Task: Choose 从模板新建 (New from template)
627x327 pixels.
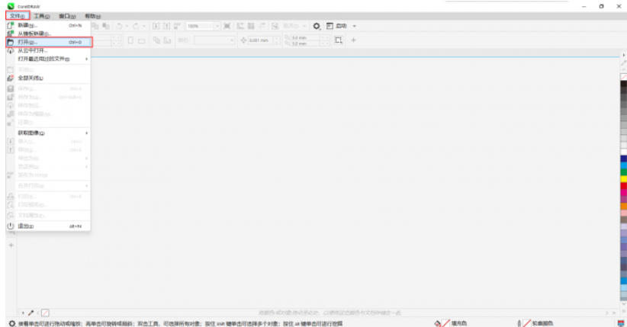Action: tap(48, 34)
